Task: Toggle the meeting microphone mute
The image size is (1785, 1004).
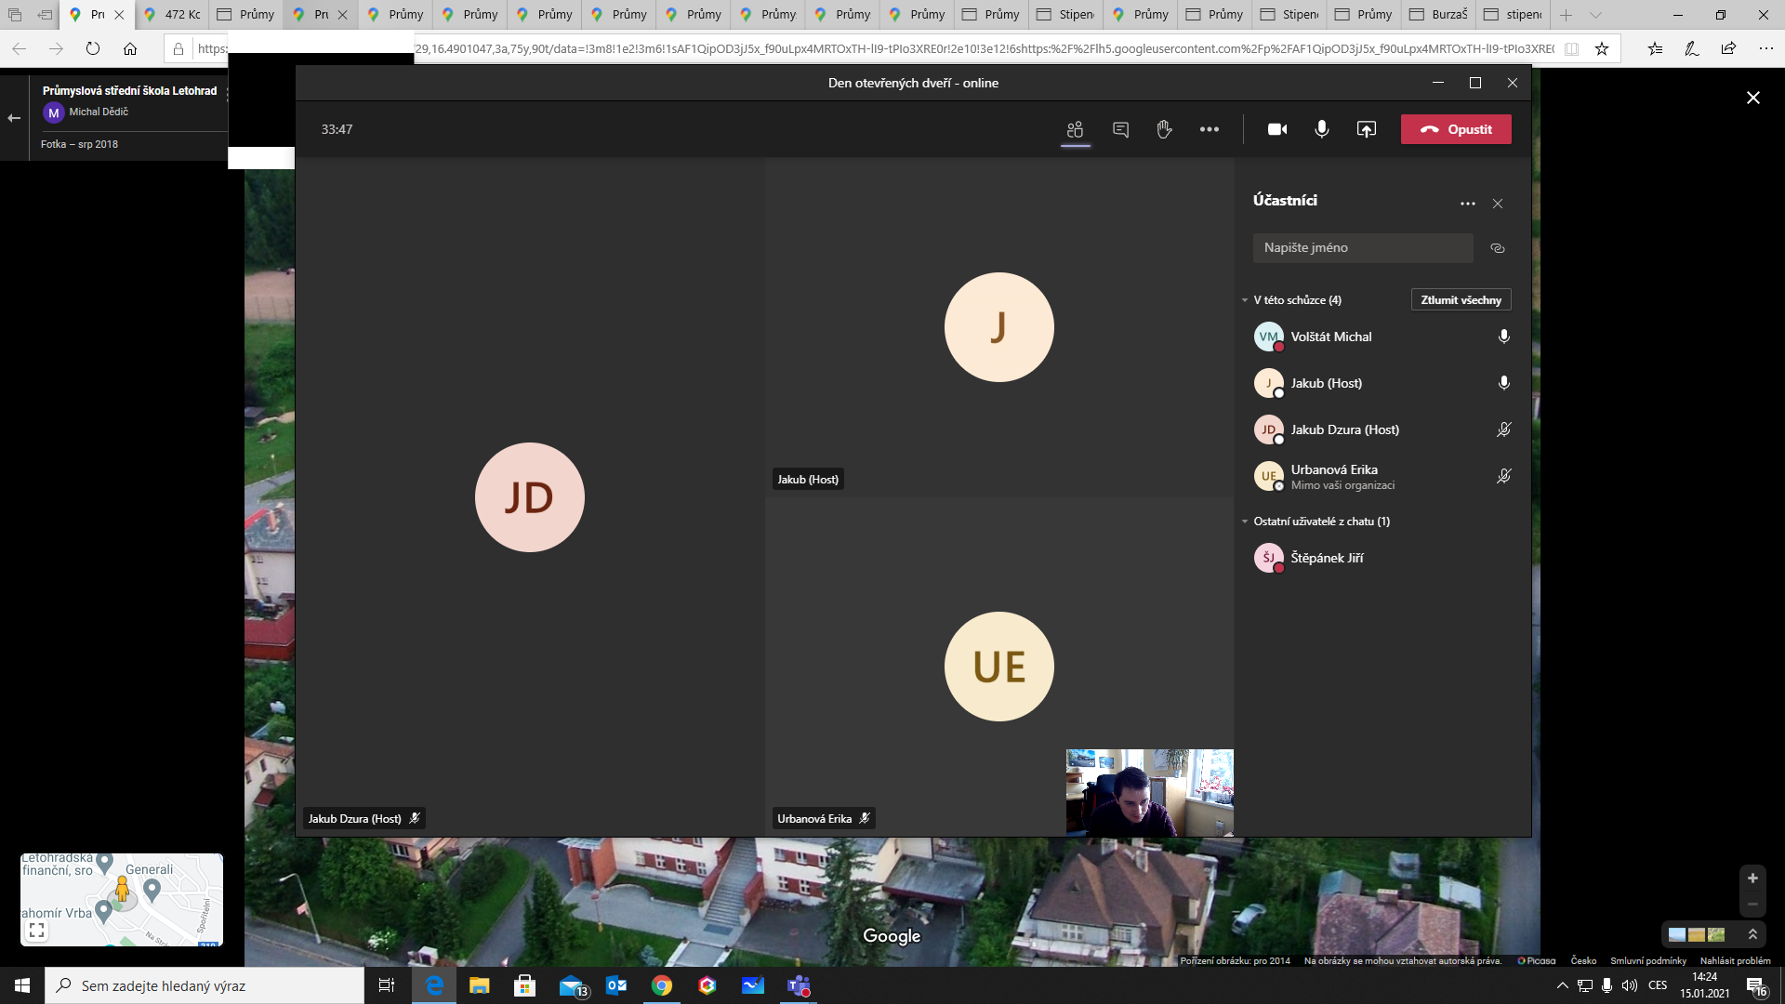Action: click(x=1321, y=129)
